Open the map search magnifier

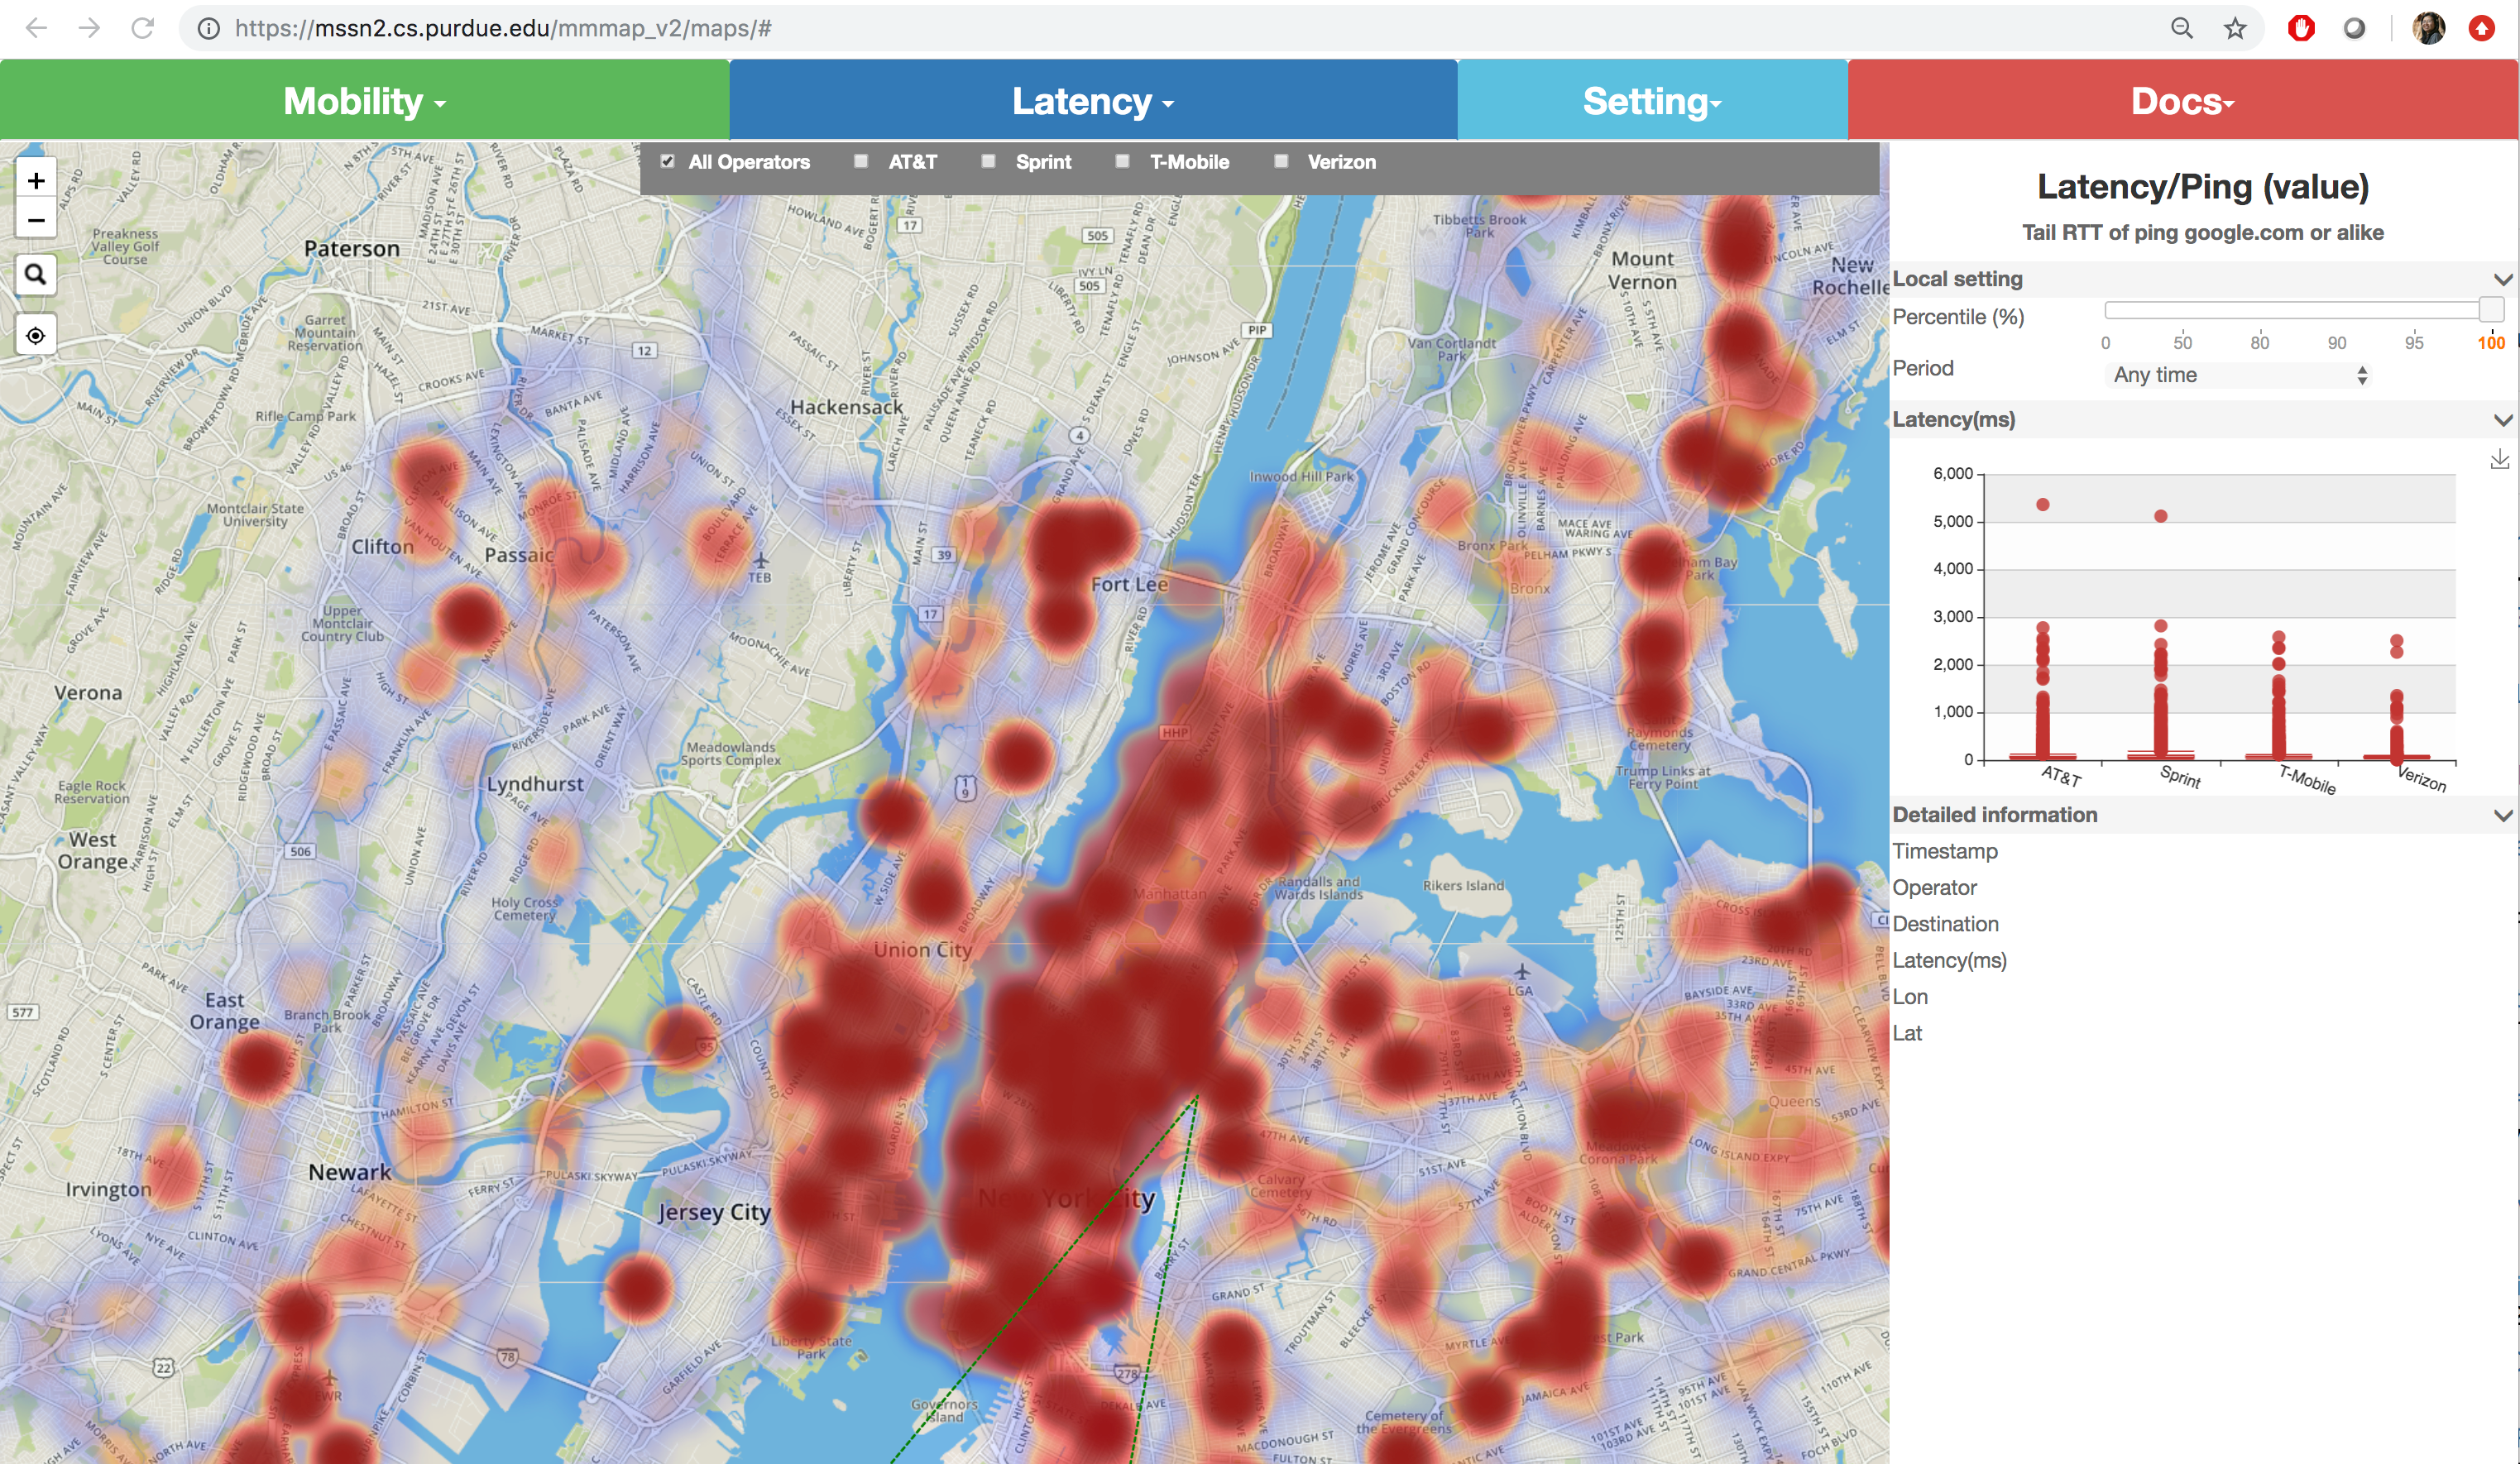[36, 274]
